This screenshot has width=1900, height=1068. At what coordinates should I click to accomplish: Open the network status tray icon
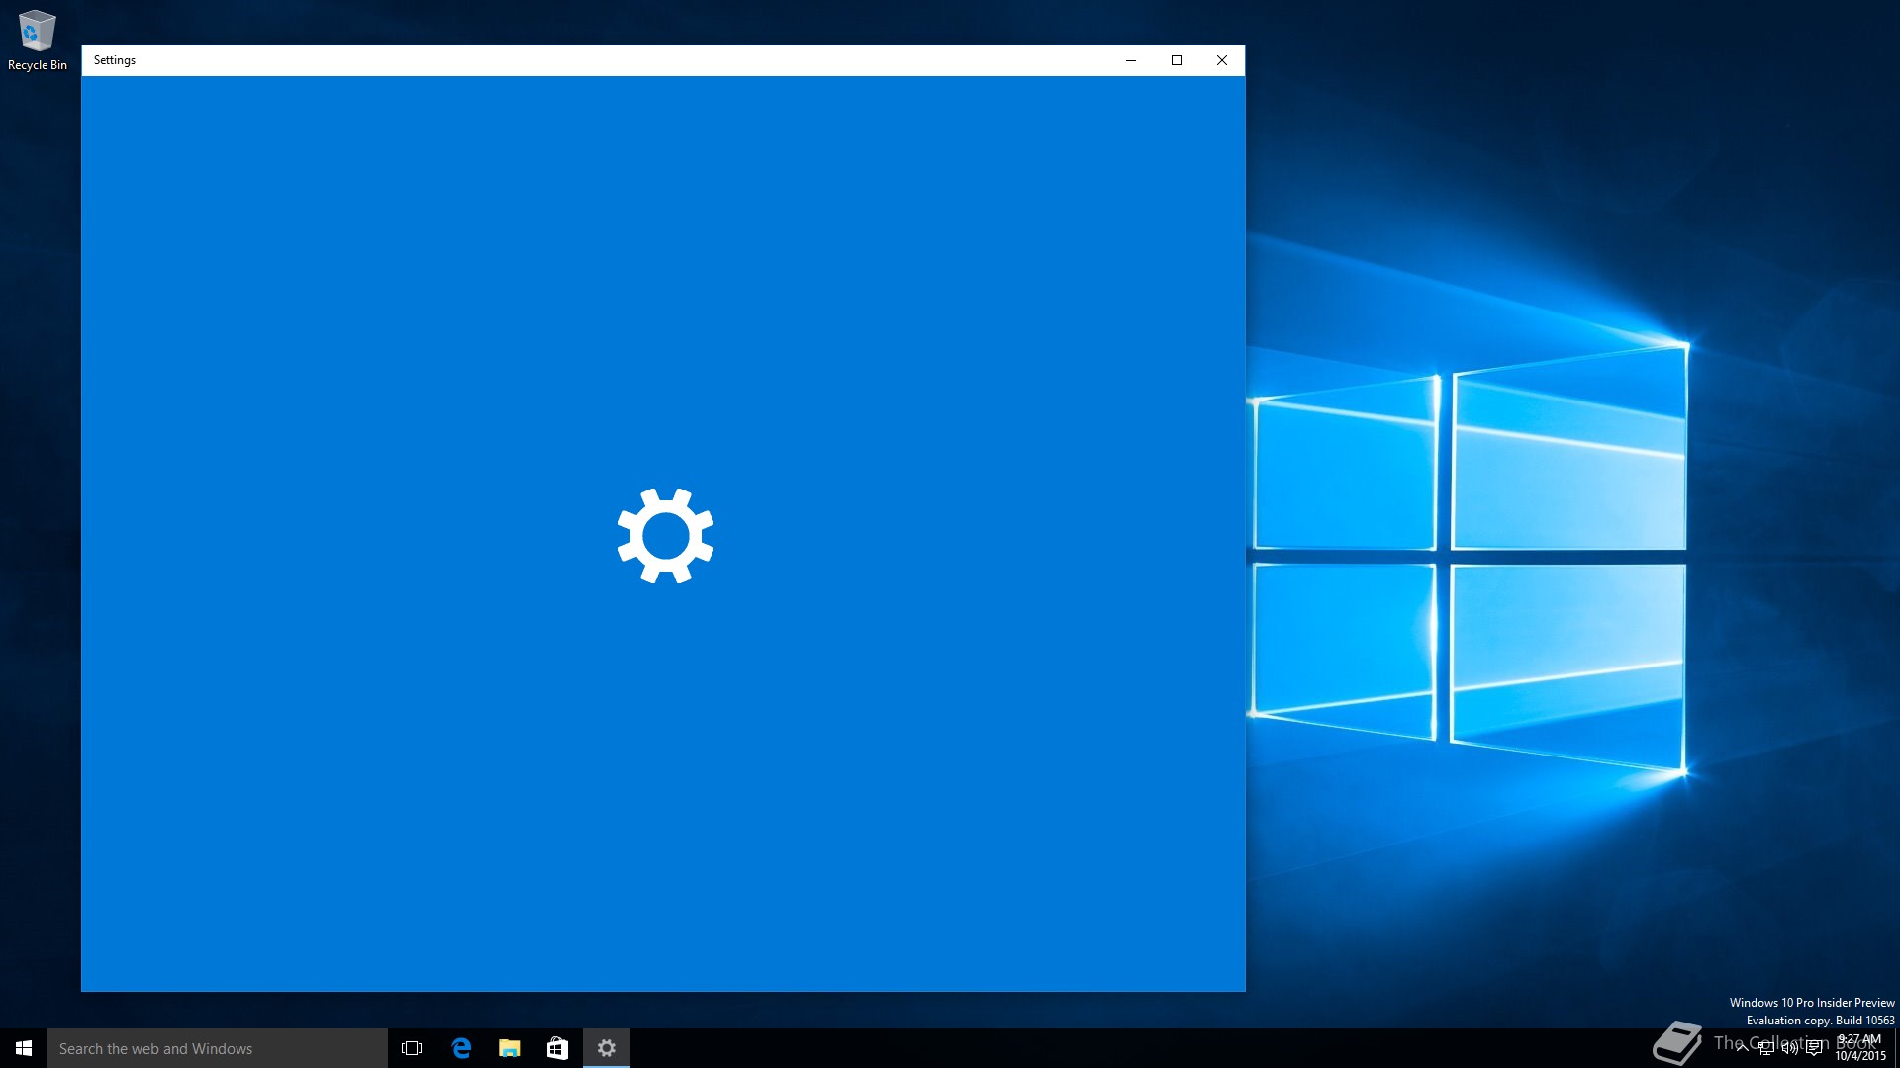[x=1766, y=1048]
